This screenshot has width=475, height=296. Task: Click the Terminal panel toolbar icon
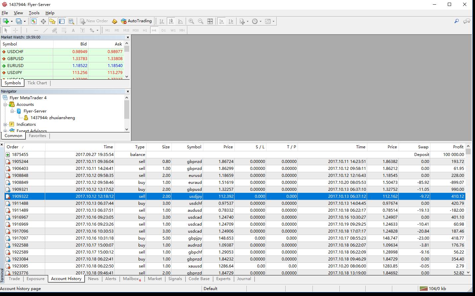tap(62, 21)
